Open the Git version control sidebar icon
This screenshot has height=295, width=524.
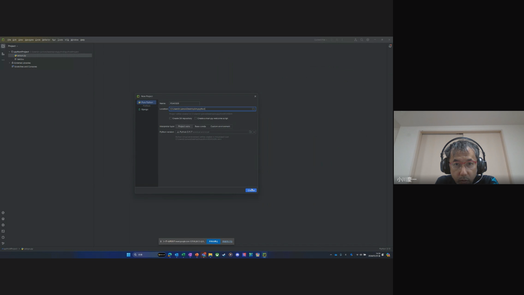3,243
